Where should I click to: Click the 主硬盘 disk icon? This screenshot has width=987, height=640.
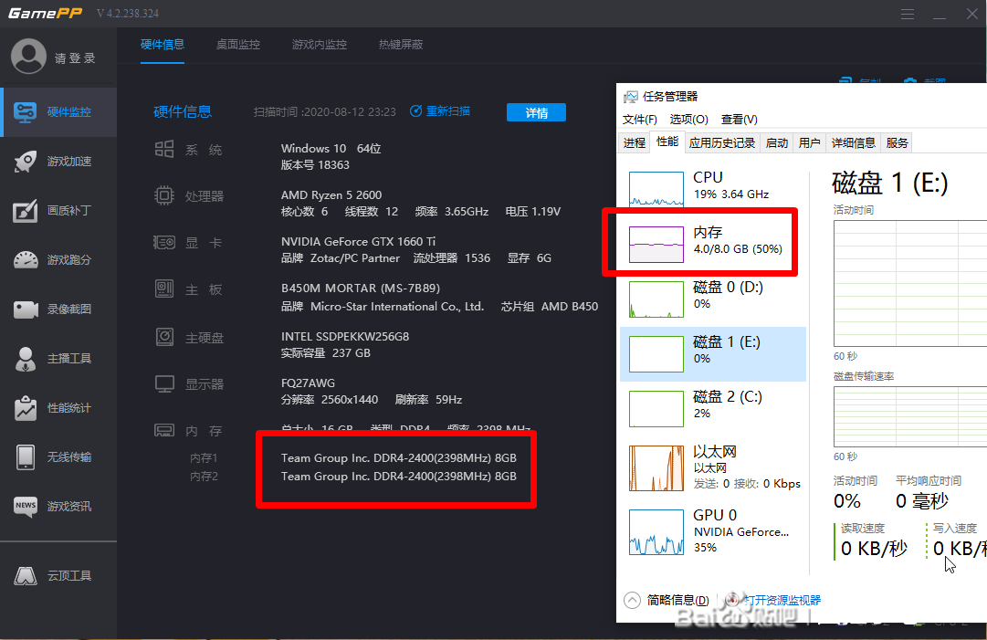point(164,337)
